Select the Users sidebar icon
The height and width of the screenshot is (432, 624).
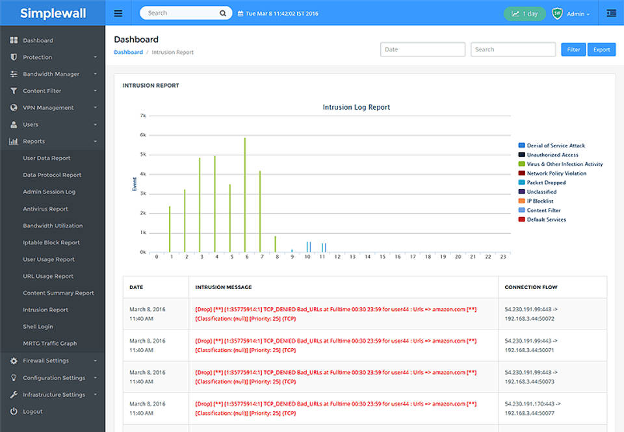(x=14, y=124)
